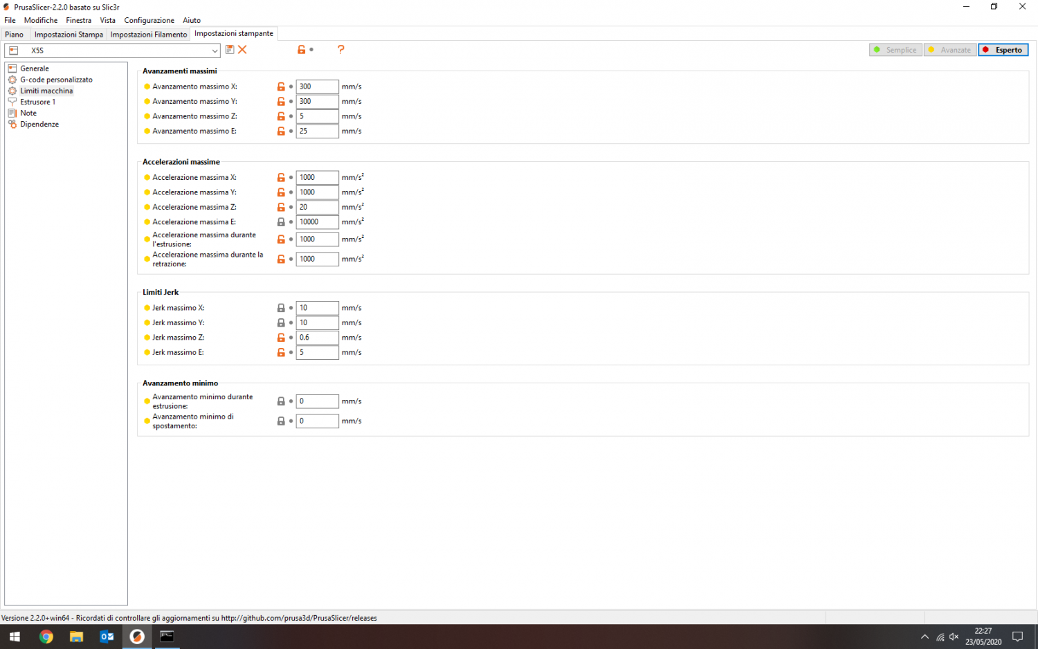
Task: Open the command prompt window from the taskbar
Action: pyautogui.click(x=167, y=637)
